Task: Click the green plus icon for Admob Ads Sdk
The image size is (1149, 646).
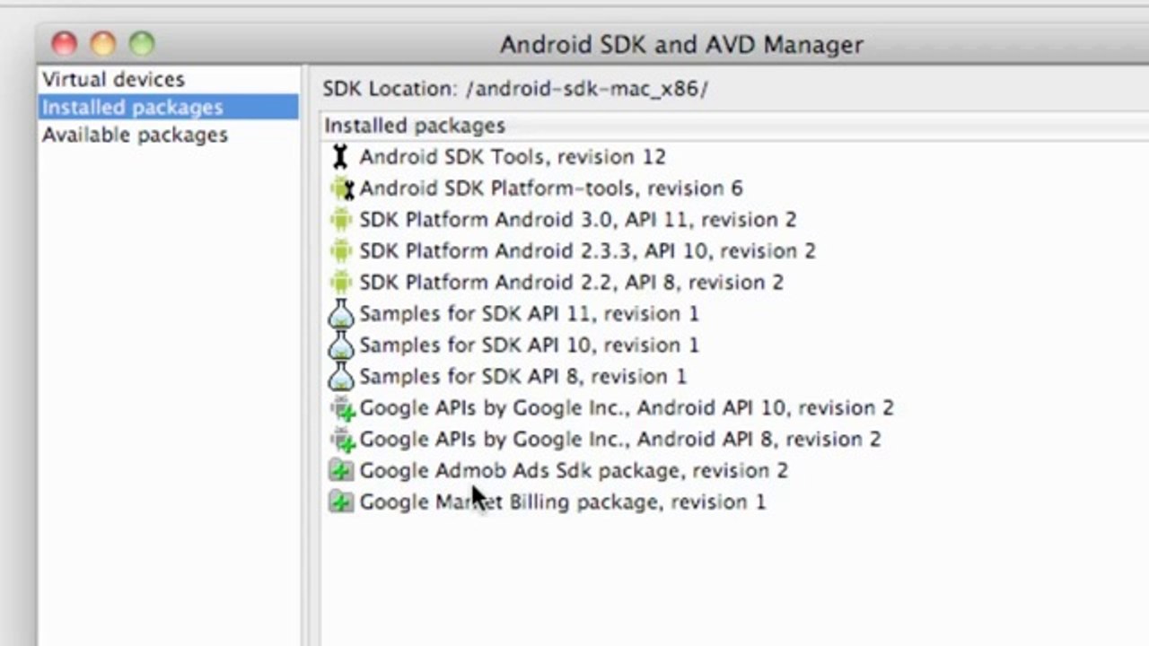Action: [x=341, y=471]
